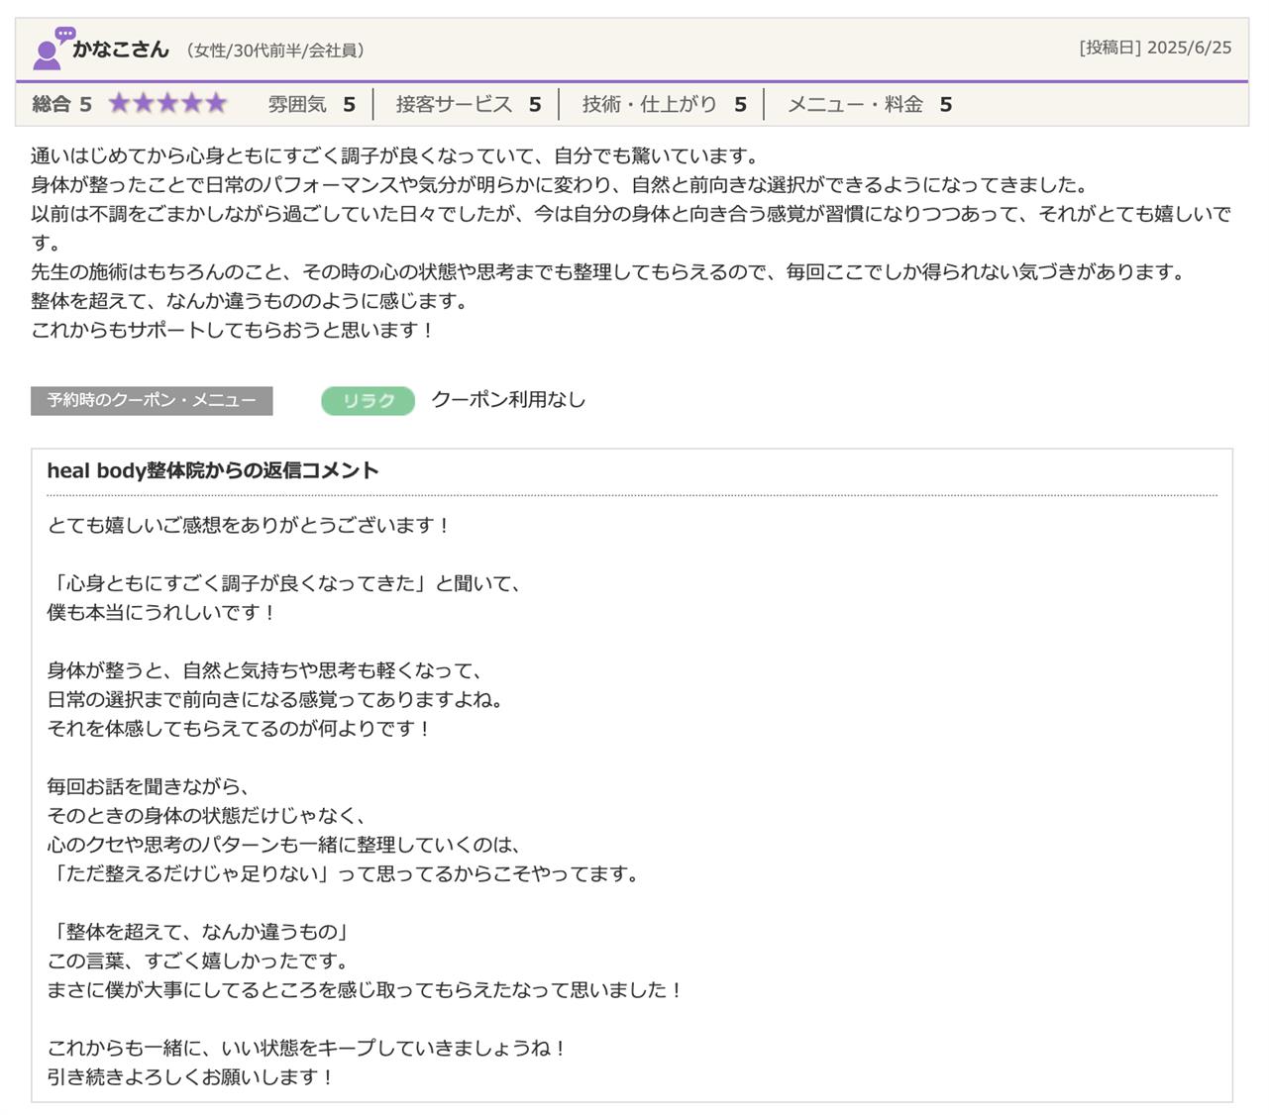Click the reviewer profile text 女性/30代前半/会社員

[x=275, y=51]
